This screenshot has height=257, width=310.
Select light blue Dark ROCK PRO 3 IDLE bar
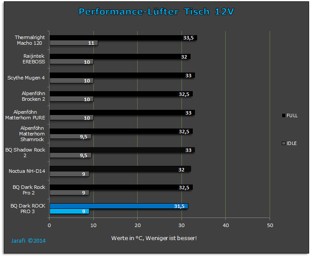coord(69,211)
